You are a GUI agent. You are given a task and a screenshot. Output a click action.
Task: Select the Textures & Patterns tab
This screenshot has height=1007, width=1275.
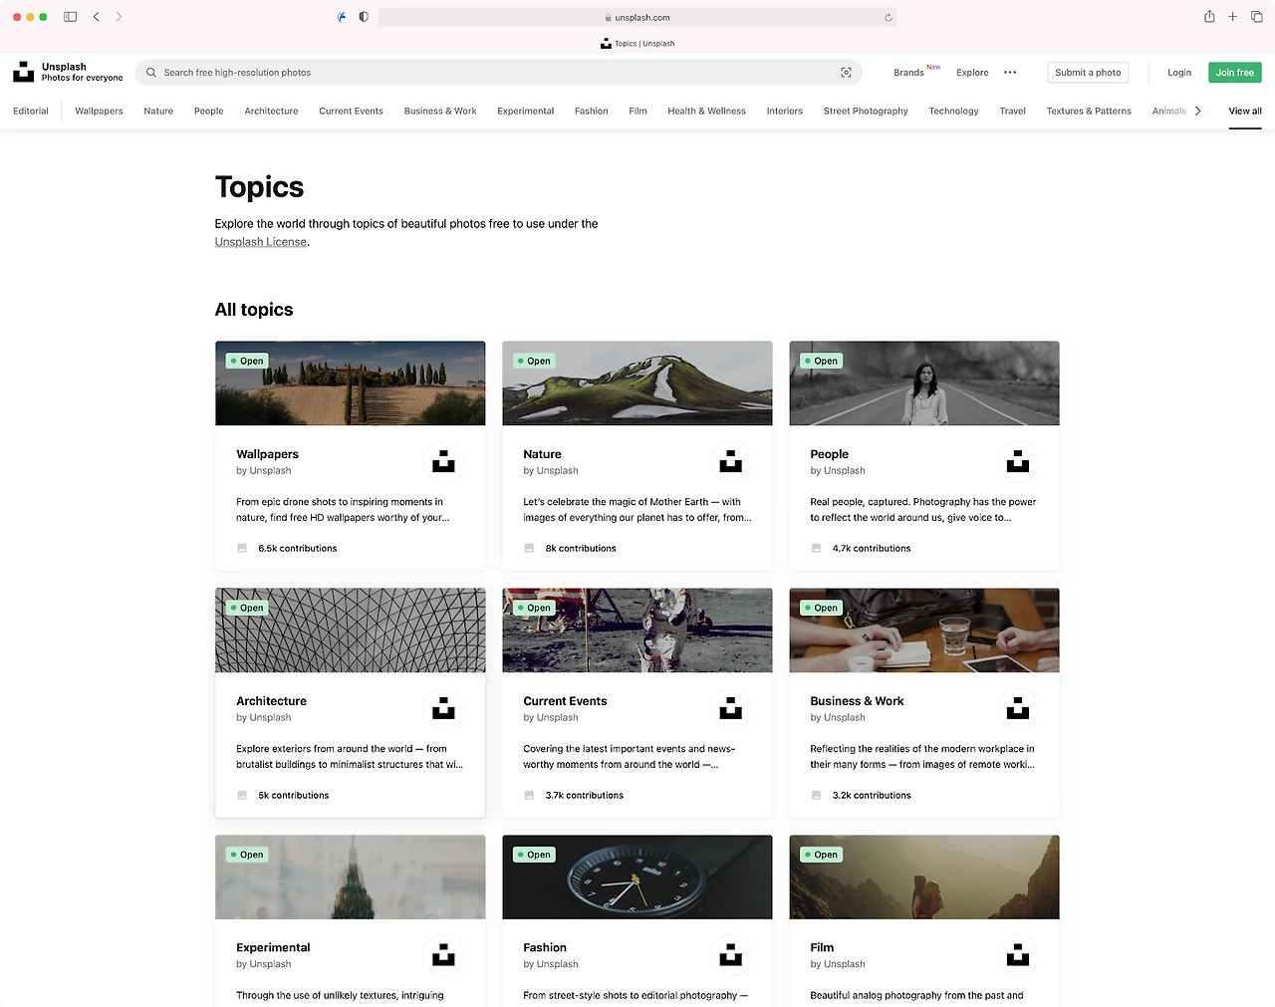[x=1089, y=112]
